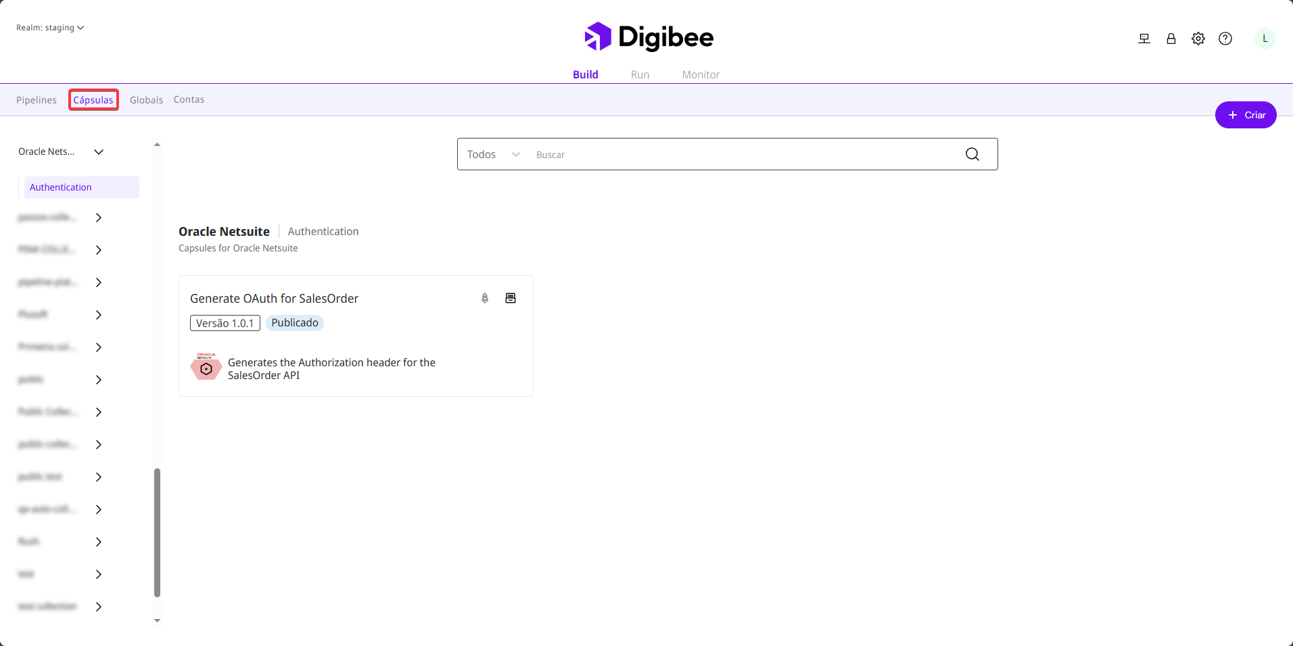The width and height of the screenshot is (1293, 646).
Task: Click the padlock icon in header
Action: (1171, 39)
